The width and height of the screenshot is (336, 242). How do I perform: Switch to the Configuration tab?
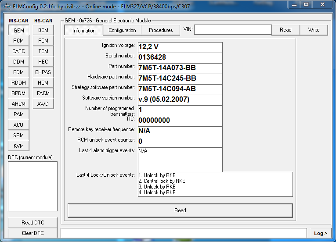(x=122, y=30)
